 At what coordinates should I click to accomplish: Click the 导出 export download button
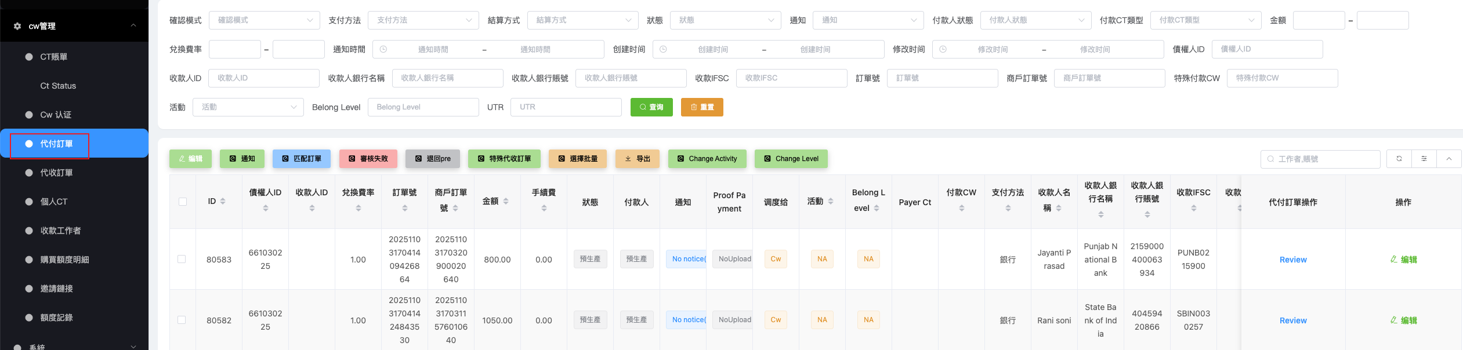coord(637,159)
